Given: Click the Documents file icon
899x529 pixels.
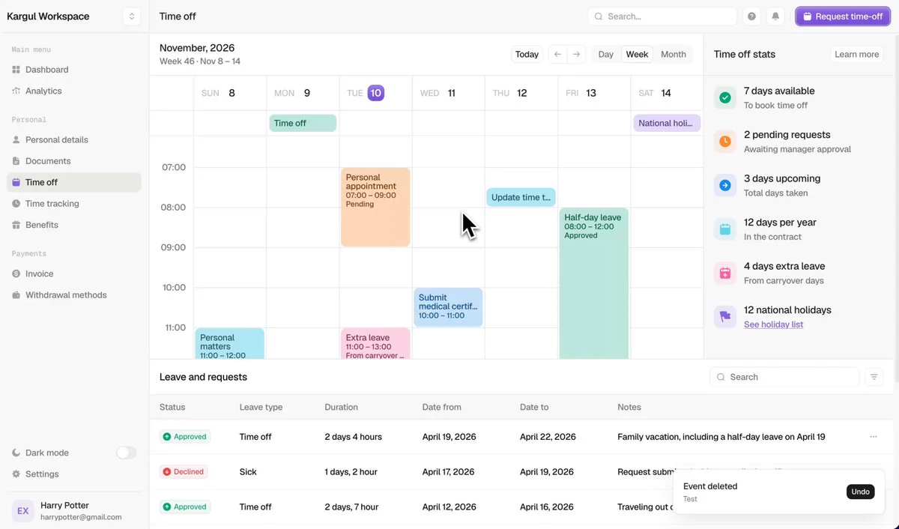Looking at the screenshot, I should pos(16,161).
